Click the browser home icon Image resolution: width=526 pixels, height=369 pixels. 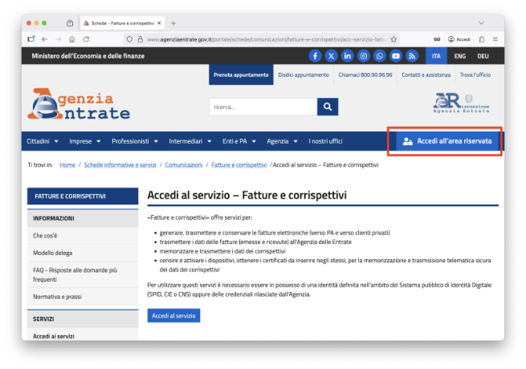click(x=72, y=39)
